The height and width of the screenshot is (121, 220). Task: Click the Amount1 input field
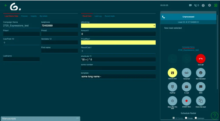(x=118, y=34)
